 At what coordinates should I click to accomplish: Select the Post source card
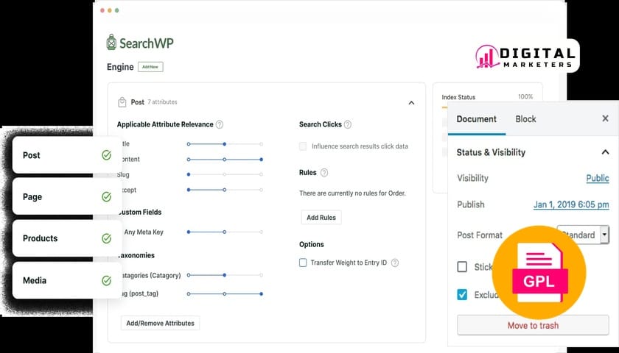pos(67,155)
